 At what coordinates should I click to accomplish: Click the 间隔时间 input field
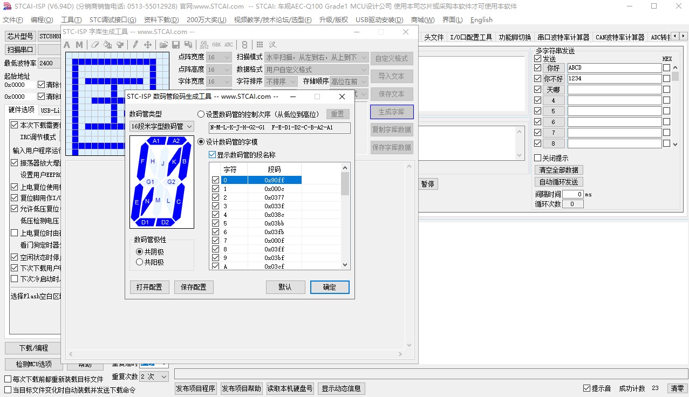(x=572, y=194)
